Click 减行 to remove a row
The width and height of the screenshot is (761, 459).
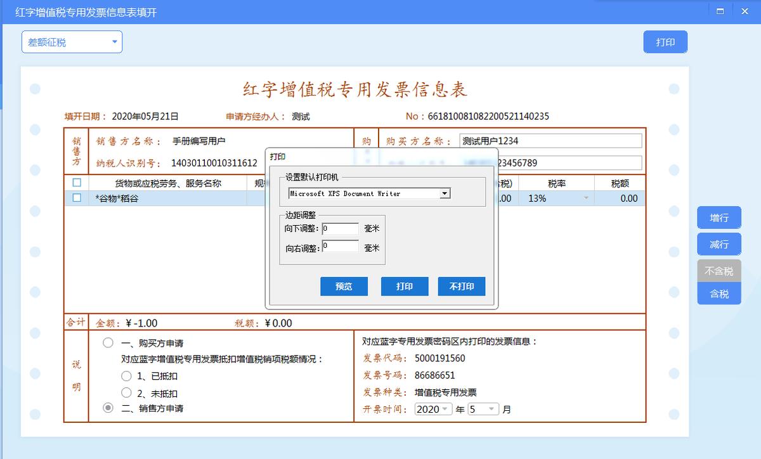pyautogui.click(x=719, y=244)
